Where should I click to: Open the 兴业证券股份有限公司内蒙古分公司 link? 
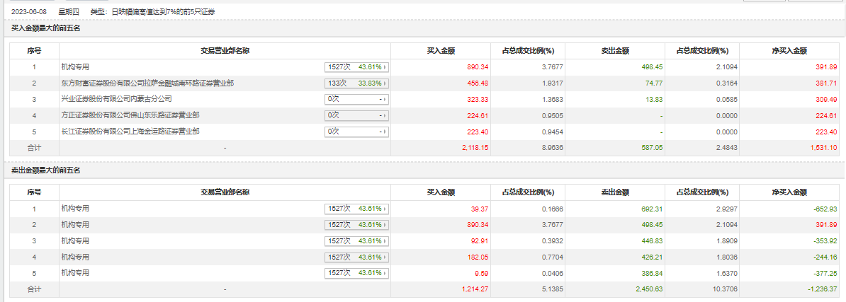click(116, 99)
